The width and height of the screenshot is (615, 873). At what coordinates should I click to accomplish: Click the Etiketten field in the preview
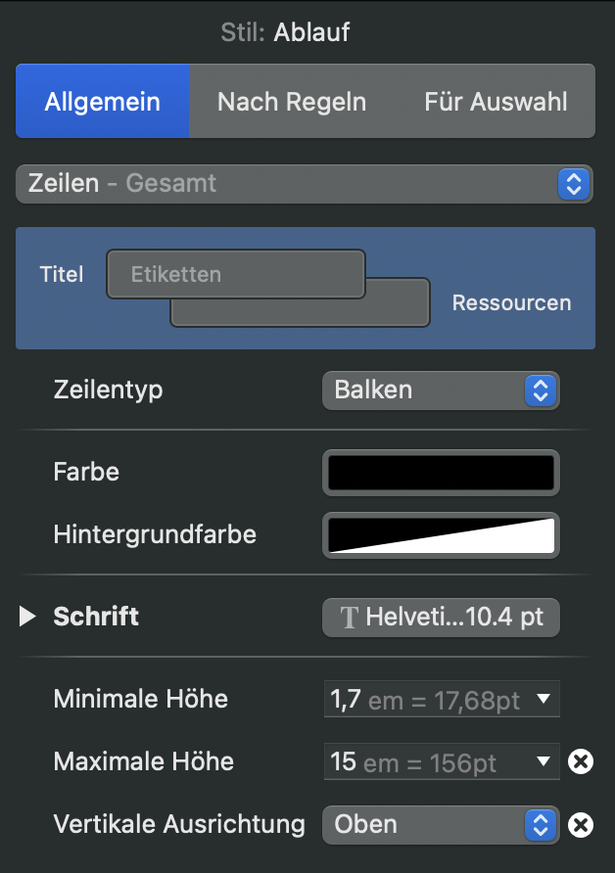tap(235, 274)
